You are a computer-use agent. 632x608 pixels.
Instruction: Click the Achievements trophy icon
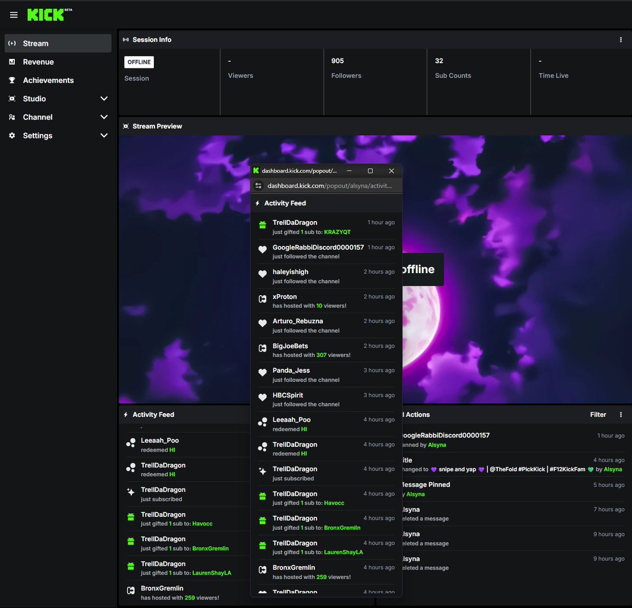pos(12,80)
